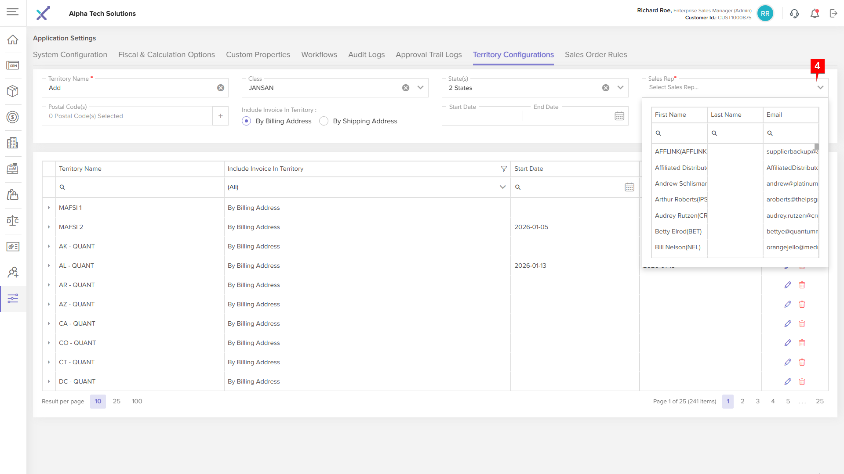Open the date range calendar icon

tap(619, 116)
